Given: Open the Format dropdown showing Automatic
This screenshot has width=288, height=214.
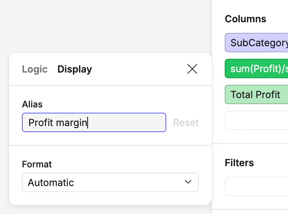Looking at the screenshot, I should [x=110, y=182].
